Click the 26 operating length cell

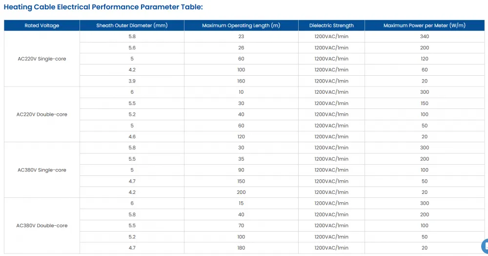coord(241,48)
